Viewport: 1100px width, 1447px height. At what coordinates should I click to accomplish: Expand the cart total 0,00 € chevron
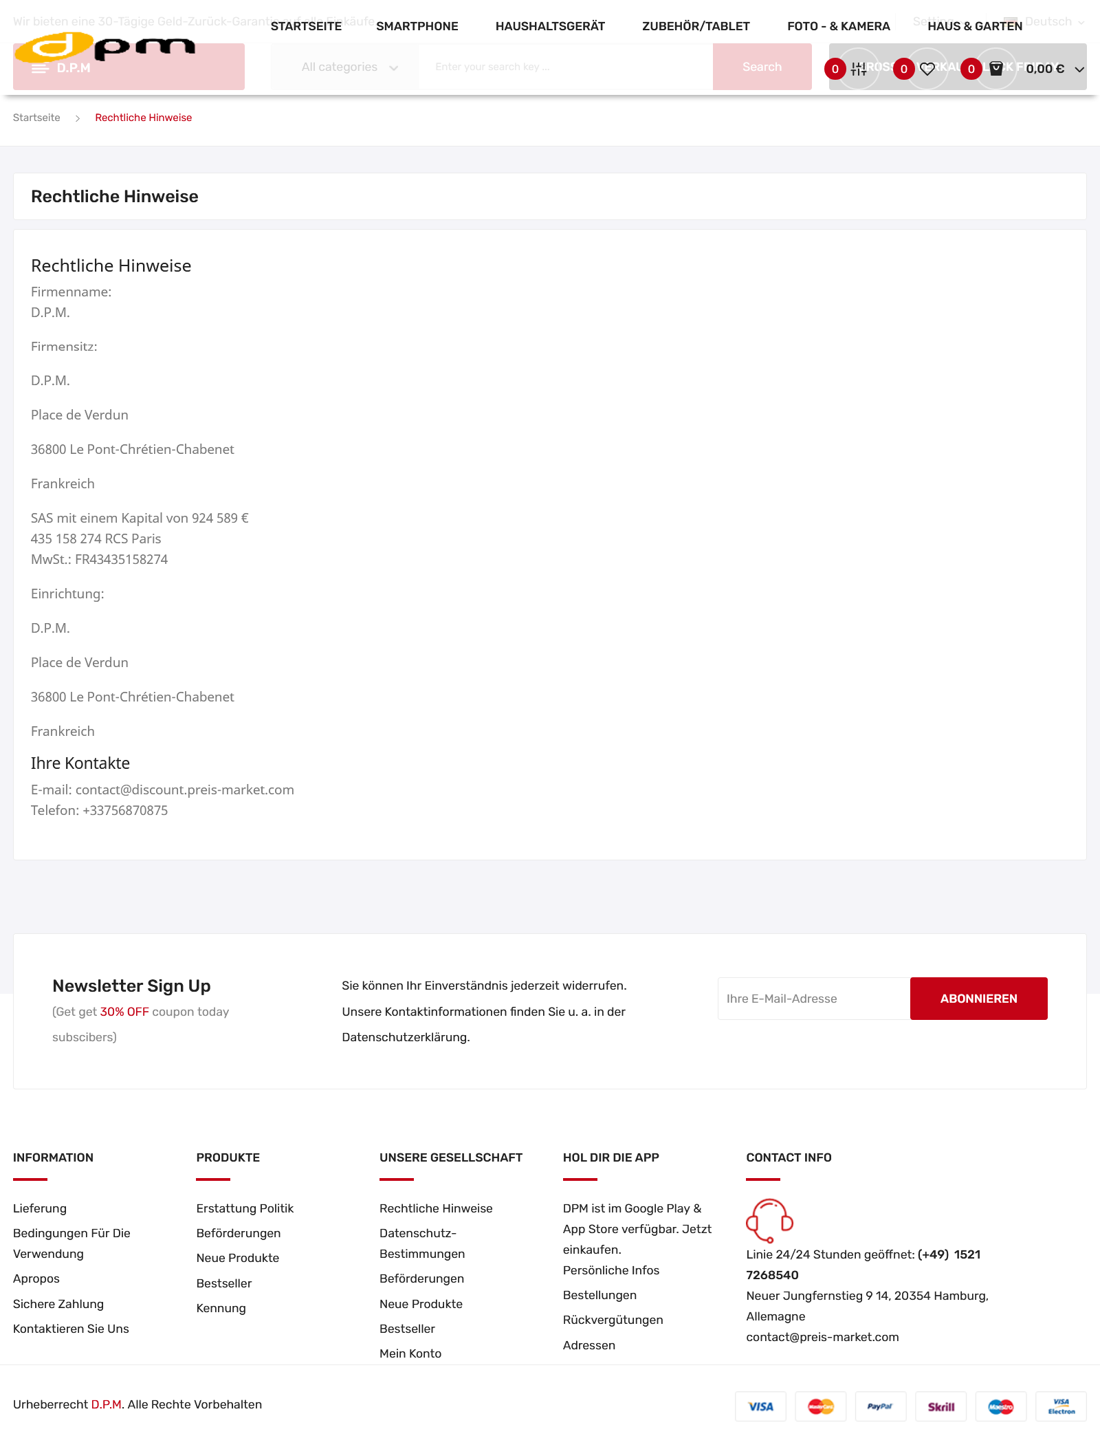click(x=1079, y=69)
